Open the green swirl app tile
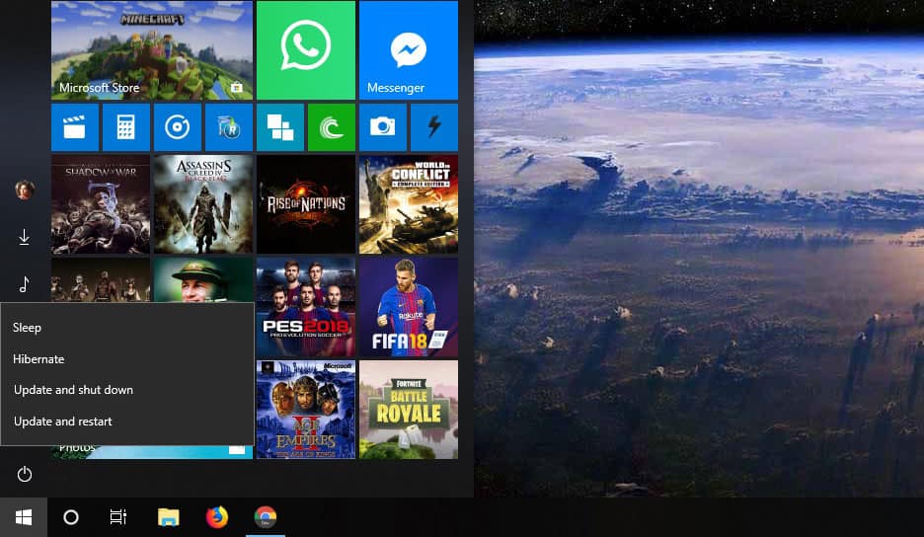Image resolution: width=924 pixels, height=537 pixels. tap(331, 127)
